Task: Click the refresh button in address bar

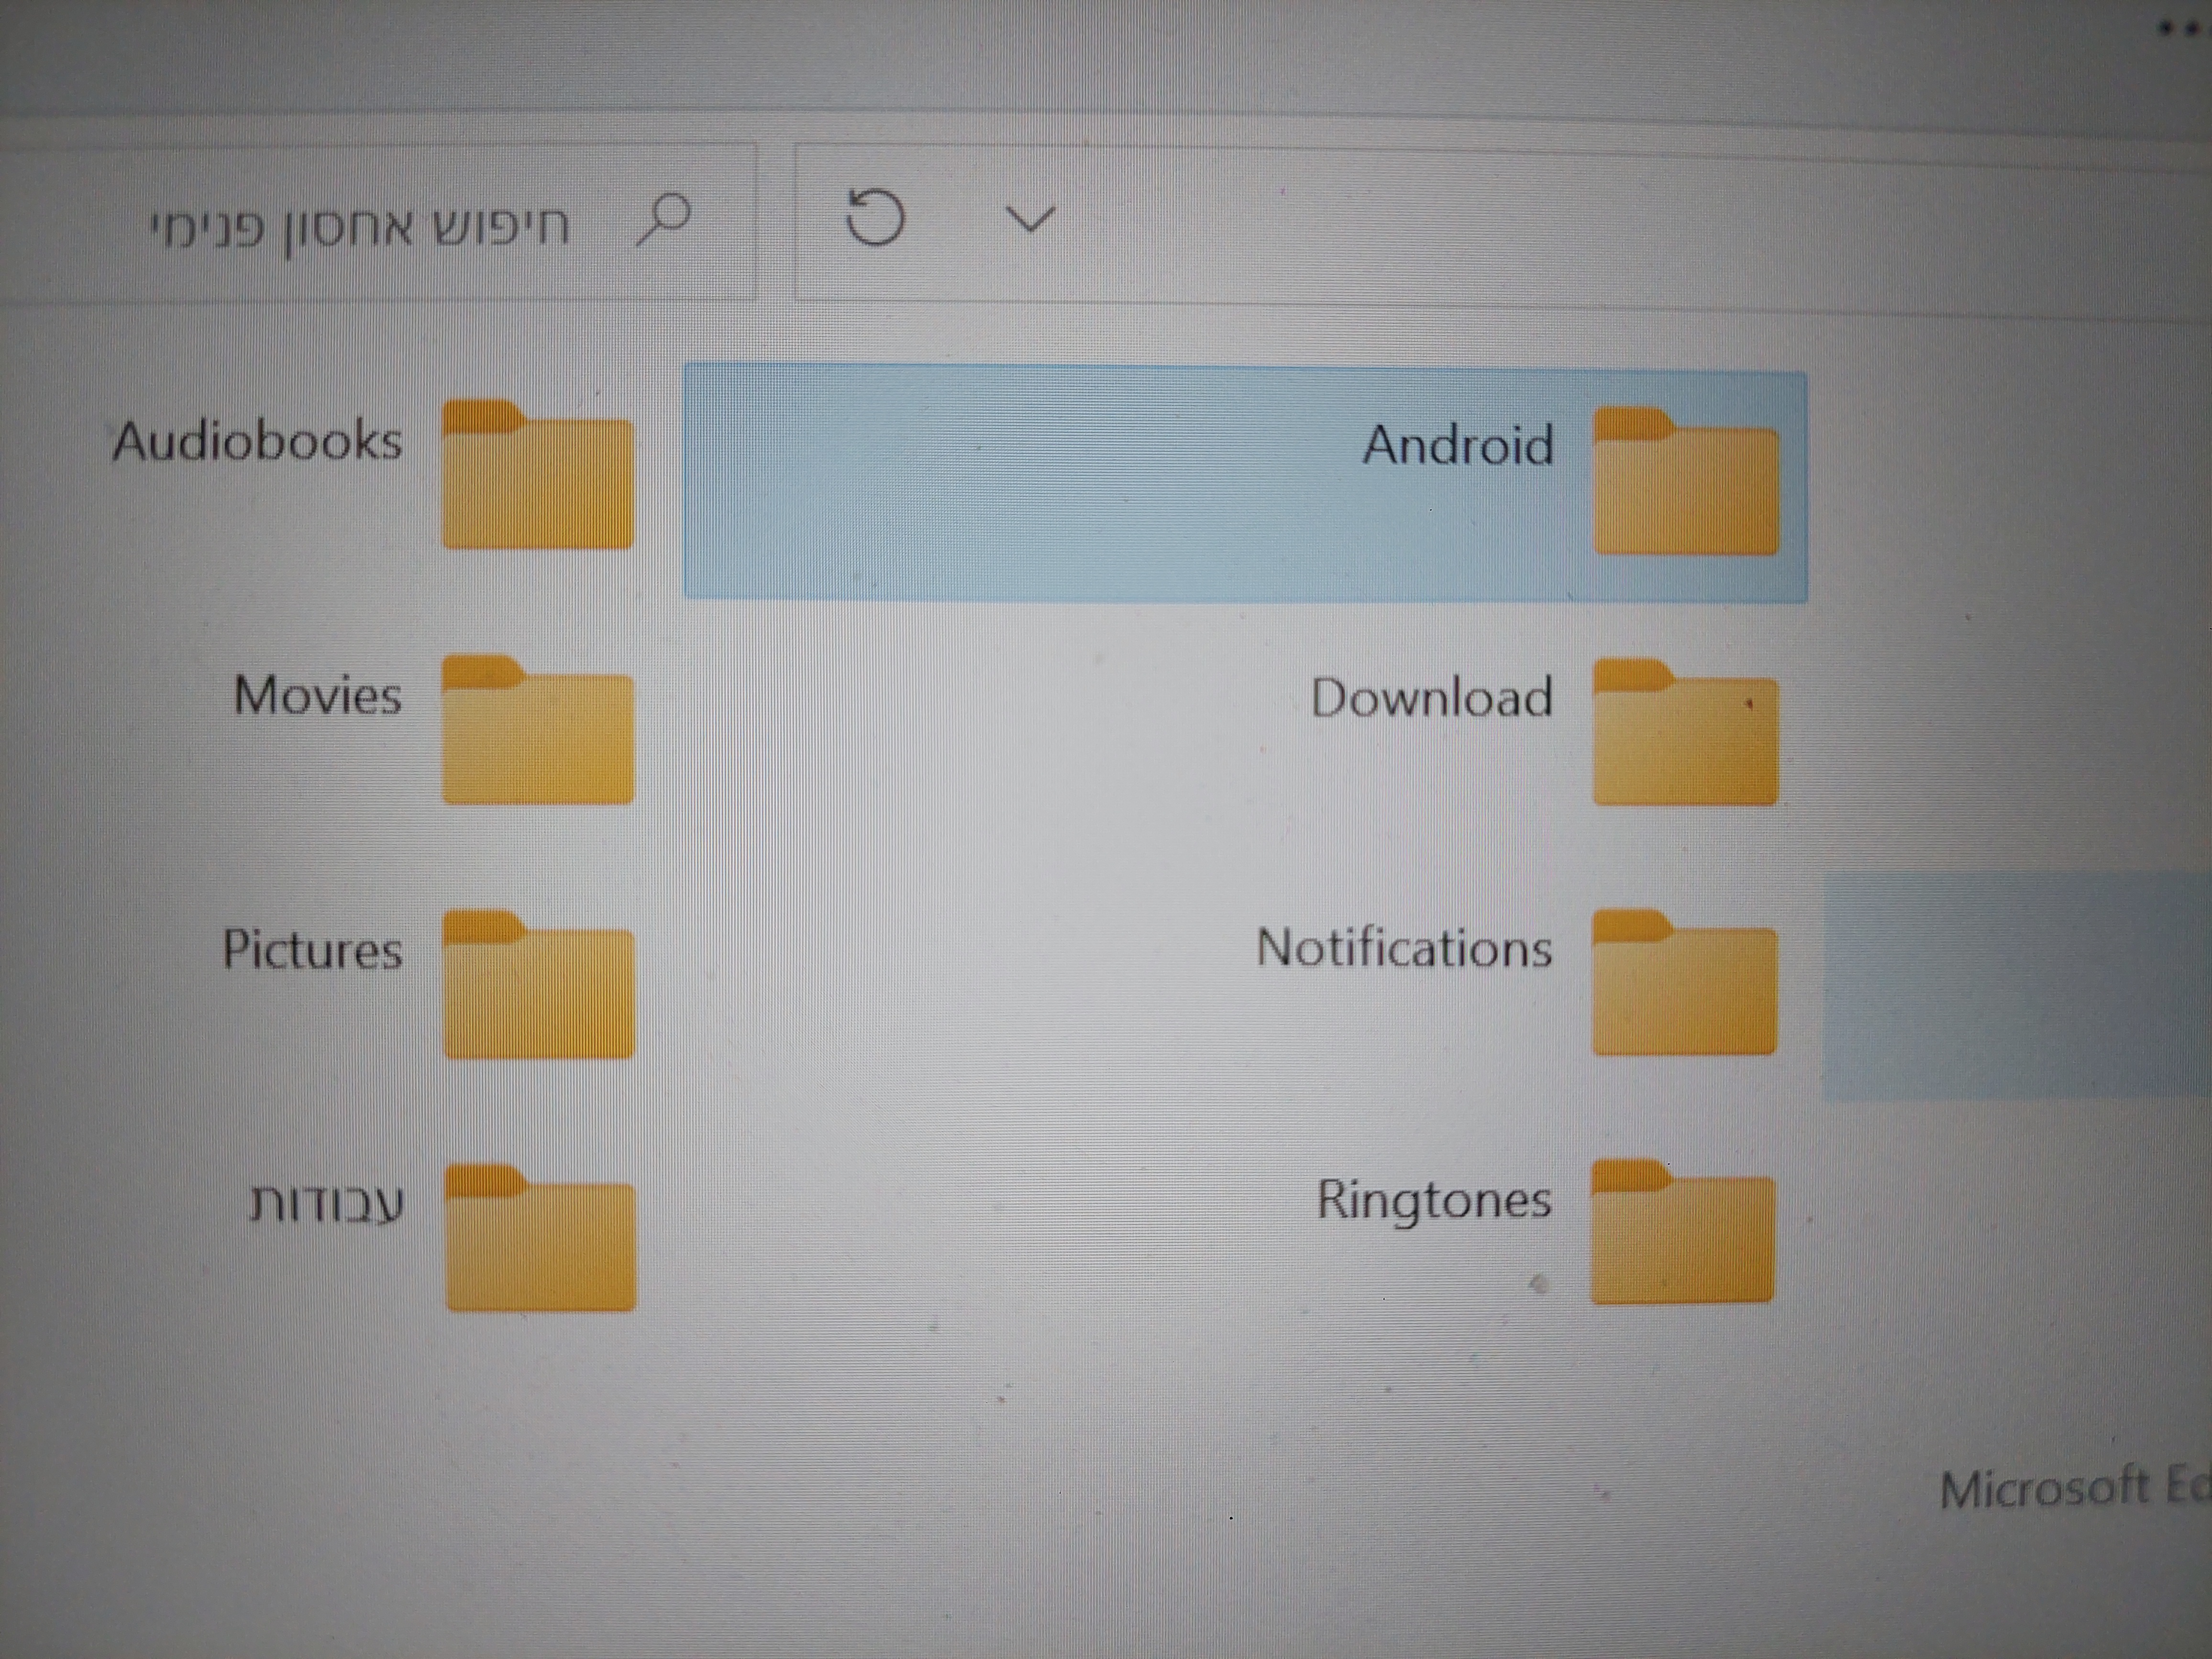Action: click(875, 218)
